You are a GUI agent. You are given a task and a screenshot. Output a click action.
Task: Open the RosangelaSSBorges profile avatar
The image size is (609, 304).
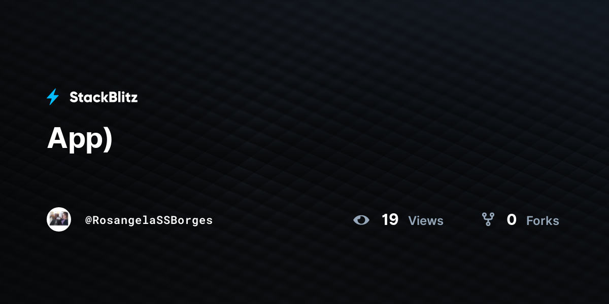click(x=59, y=219)
